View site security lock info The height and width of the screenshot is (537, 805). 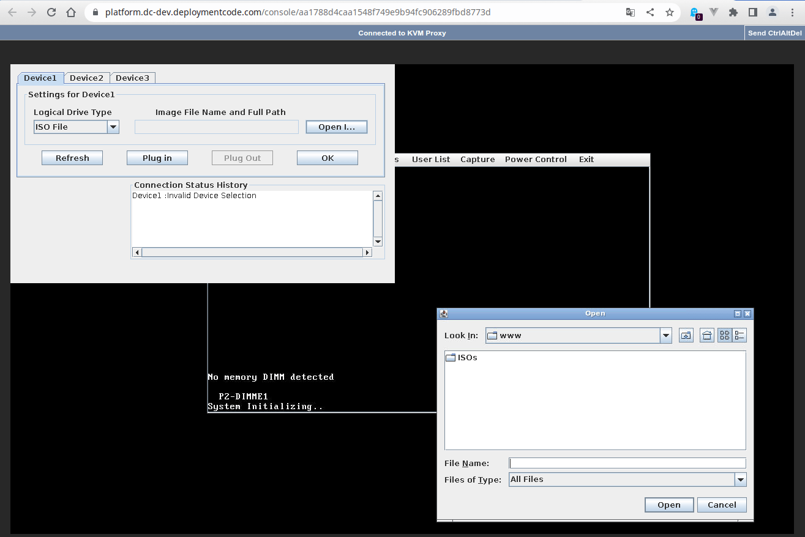95,12
